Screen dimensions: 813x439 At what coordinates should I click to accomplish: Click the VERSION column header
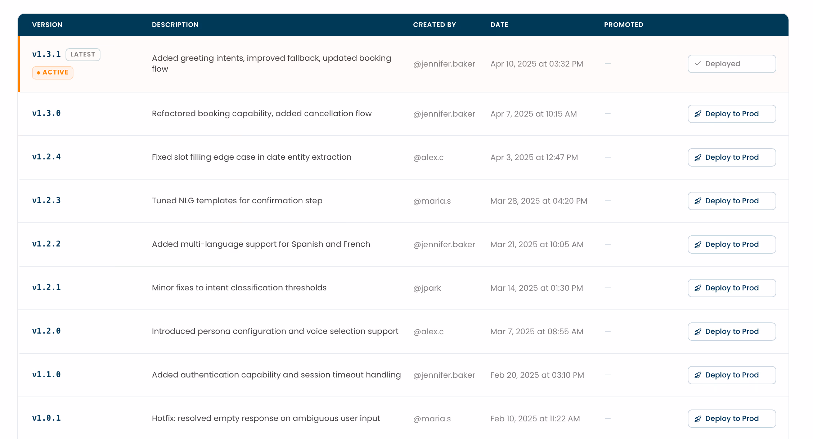tap(47, 24)
